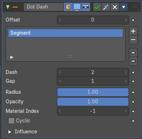Increase the Offset value

[126, 20]
